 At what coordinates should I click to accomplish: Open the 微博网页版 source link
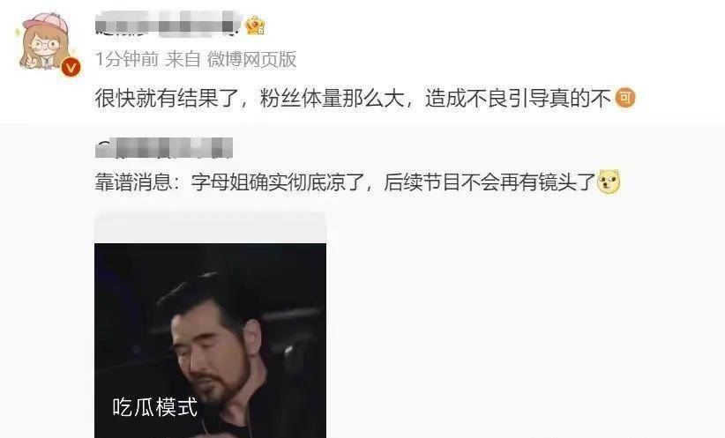tap(251, 59)
